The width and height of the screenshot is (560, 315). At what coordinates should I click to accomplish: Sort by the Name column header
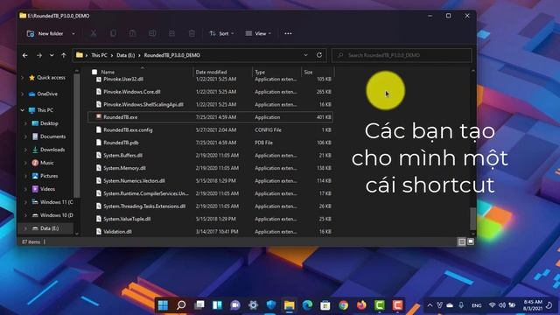[108, 72]
